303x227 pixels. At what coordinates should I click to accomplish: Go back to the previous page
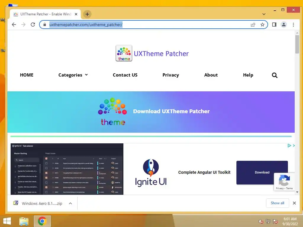(x=14, y=25)
